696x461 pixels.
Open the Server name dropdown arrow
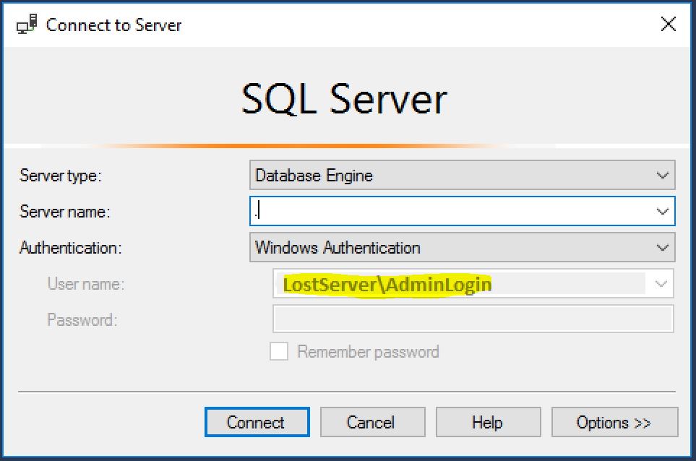point(662,212)
